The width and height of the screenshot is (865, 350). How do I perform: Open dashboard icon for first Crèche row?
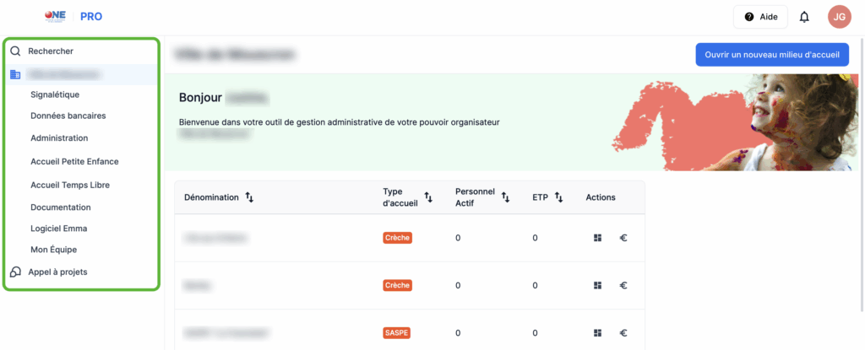click(598, 238)
